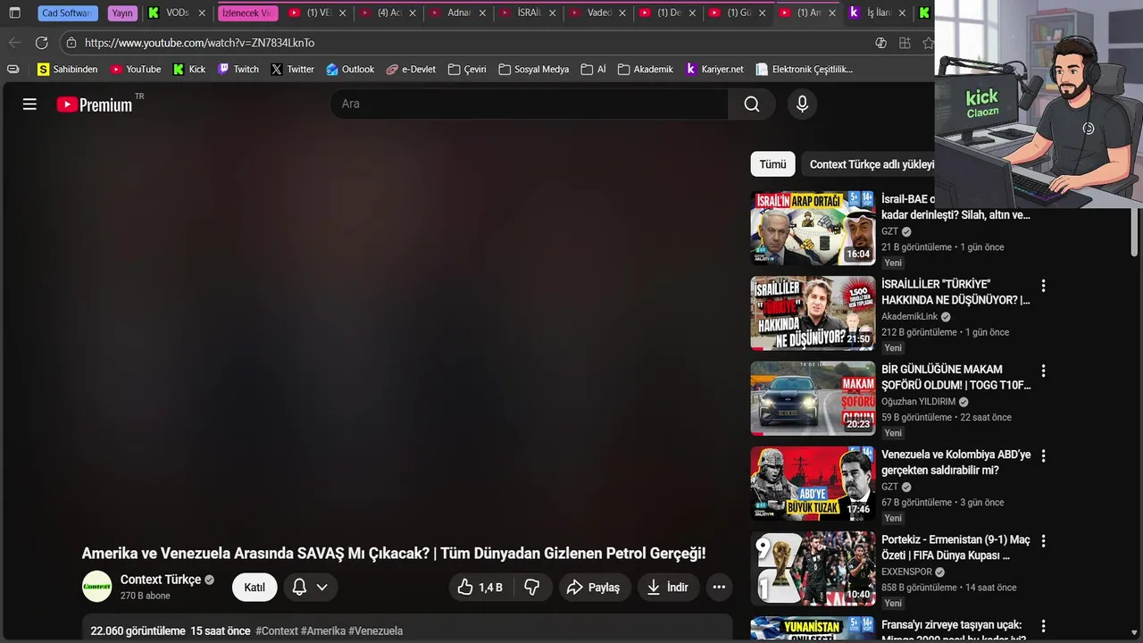Screen dimensions: 1143x643
Task: Switch to the Adnar browser tab
Action: (459, 13)
